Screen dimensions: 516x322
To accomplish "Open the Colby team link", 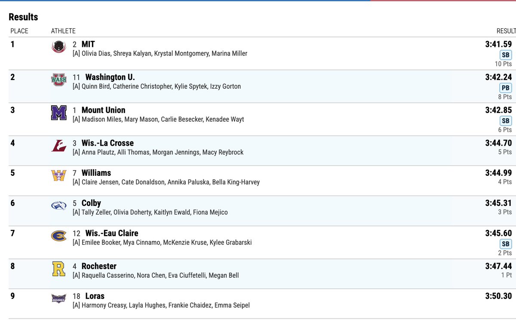I will tap(91, 203).
